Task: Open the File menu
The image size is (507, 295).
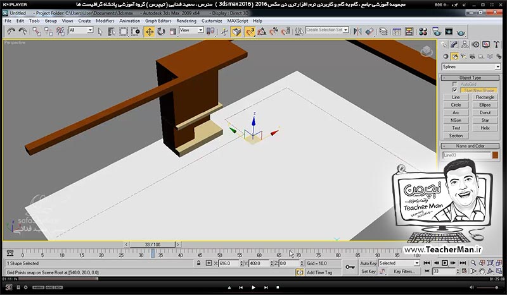Action: pyautogui.click(x=8, y=21)
